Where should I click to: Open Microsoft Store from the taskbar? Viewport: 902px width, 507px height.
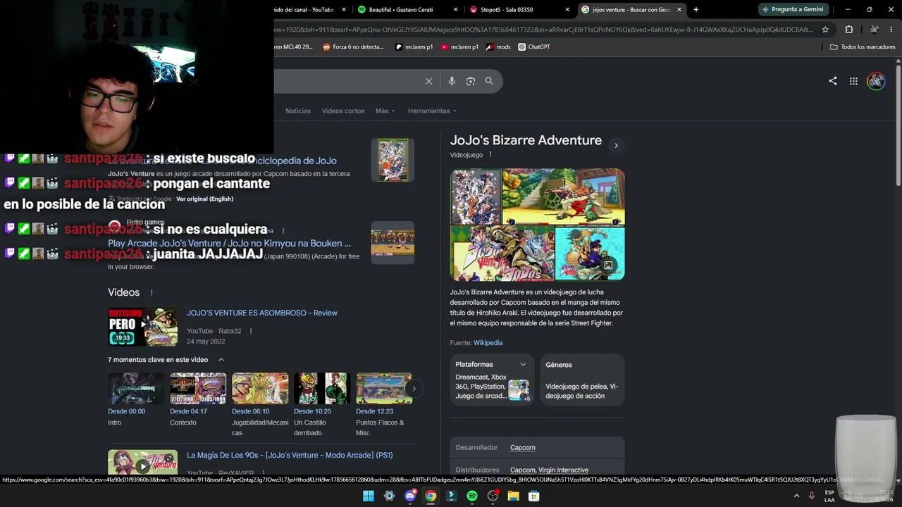click(x=534, y=496)
